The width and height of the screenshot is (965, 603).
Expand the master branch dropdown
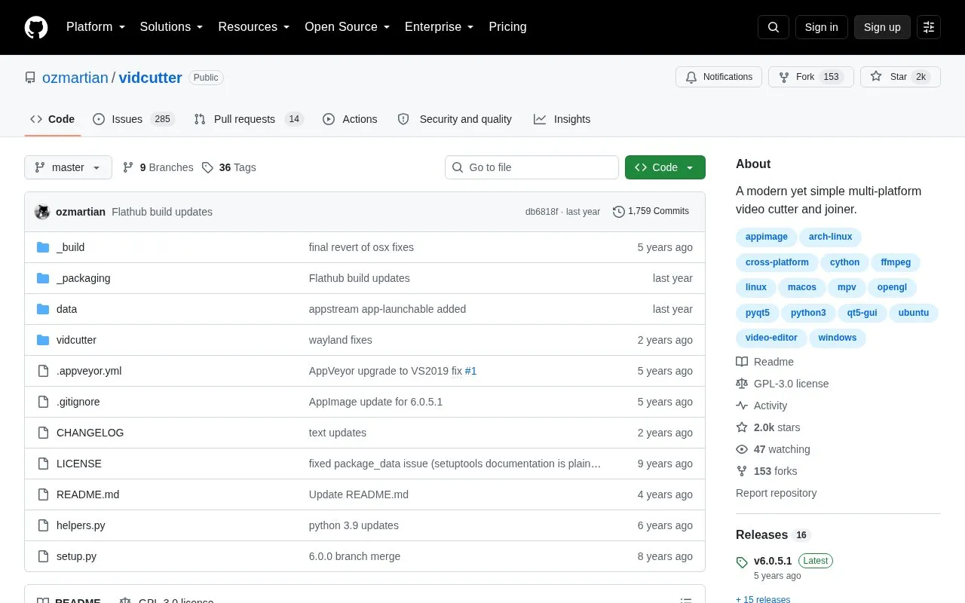(x=68, y=167)
